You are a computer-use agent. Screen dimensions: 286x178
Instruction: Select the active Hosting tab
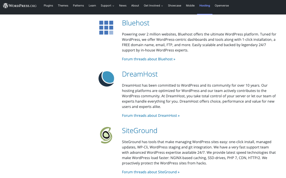pos(205,6)
